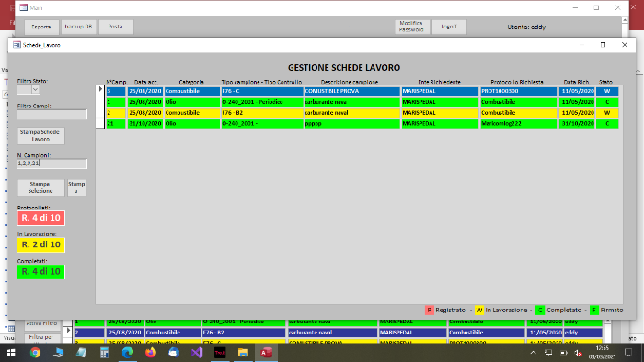Screen dimensions: 644x362
Task: Click the green C Completato legend box
Action: [x=540, y=311]
